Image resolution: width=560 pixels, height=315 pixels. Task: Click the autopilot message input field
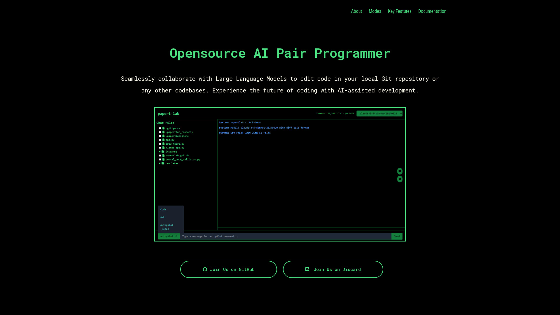click(285, 236)
